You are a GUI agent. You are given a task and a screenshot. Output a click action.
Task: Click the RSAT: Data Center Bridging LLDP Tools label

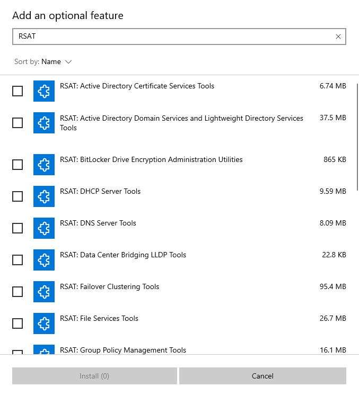123,255
